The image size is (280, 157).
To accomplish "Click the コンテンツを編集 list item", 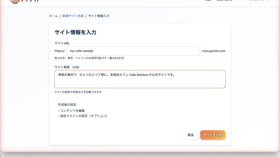I will (72, 111).
